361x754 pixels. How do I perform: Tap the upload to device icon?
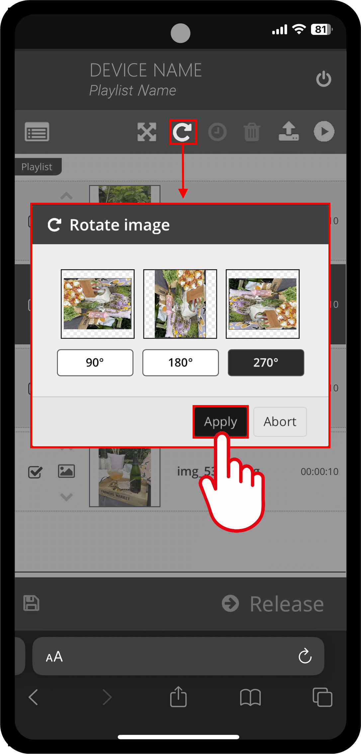289,131
